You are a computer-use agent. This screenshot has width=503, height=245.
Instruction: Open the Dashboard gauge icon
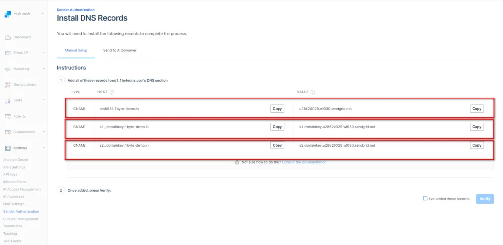coord(8,37)
